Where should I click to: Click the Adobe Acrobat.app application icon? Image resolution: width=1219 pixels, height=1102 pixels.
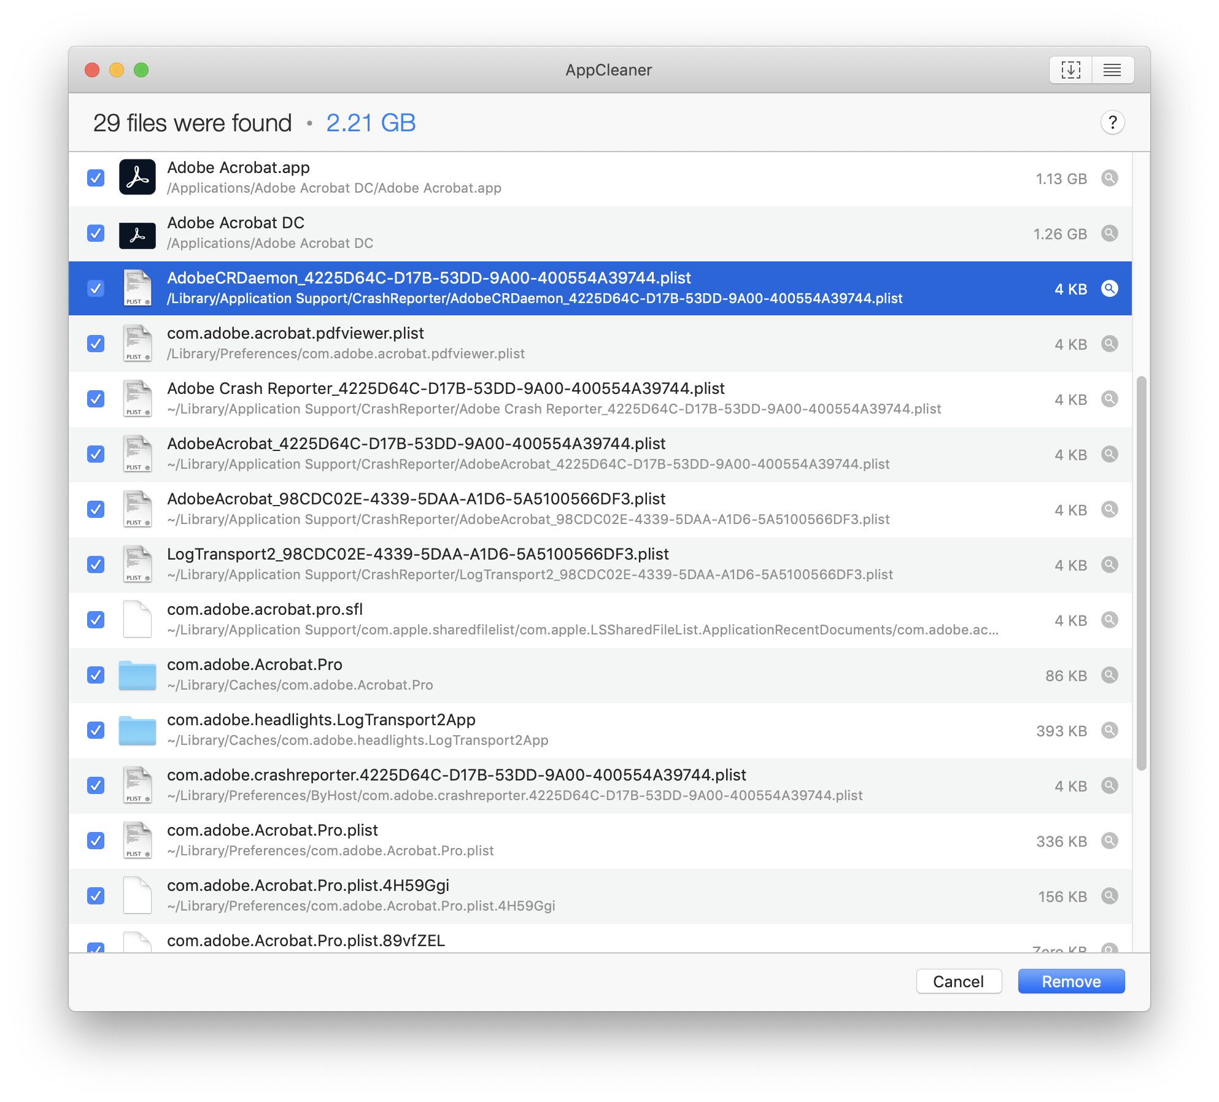tap(137, 177)
